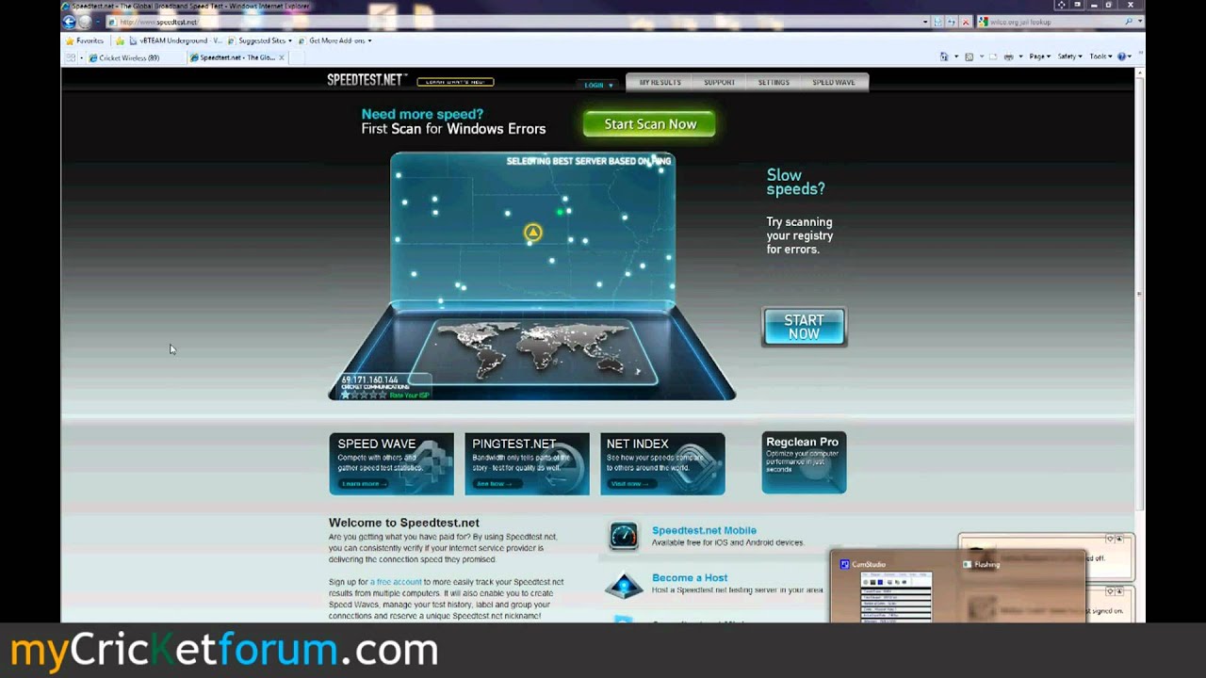Image resolution: width=1206 pixels, height=678 pixels.
Task: Open Settings in the Speedtest menu
Action: (x=774, y=83)
